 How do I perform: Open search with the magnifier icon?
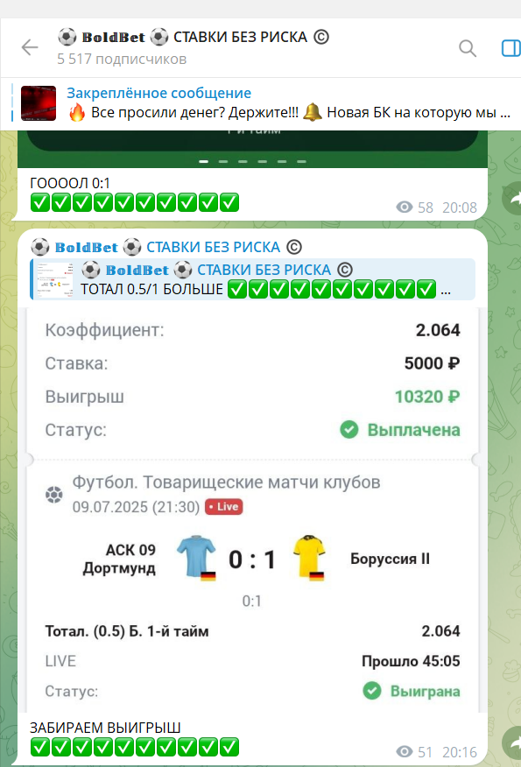tap(468, 48)
